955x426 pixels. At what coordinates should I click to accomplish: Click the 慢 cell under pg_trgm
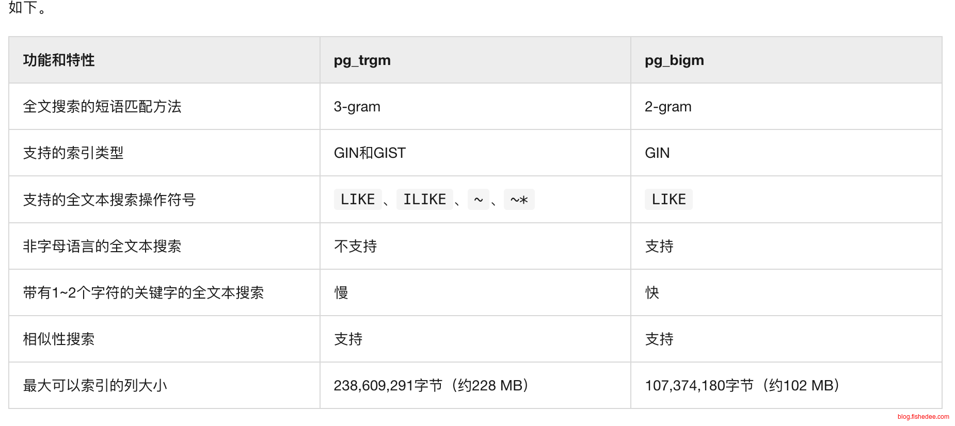341,292
